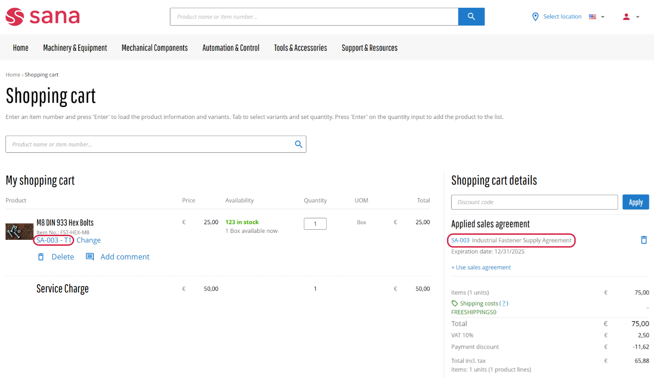Click the Home breadcrumb link
654x378 pixels.
[13, 75]
